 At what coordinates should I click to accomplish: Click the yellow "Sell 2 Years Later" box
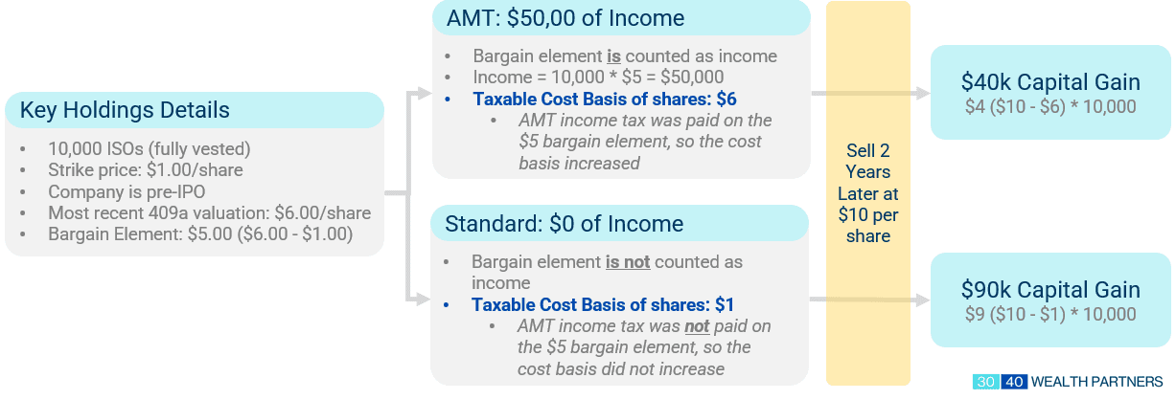(868, 193)
